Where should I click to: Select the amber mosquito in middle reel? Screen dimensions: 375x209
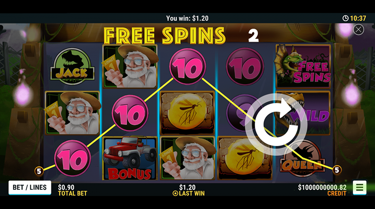(x=187, y=113)
